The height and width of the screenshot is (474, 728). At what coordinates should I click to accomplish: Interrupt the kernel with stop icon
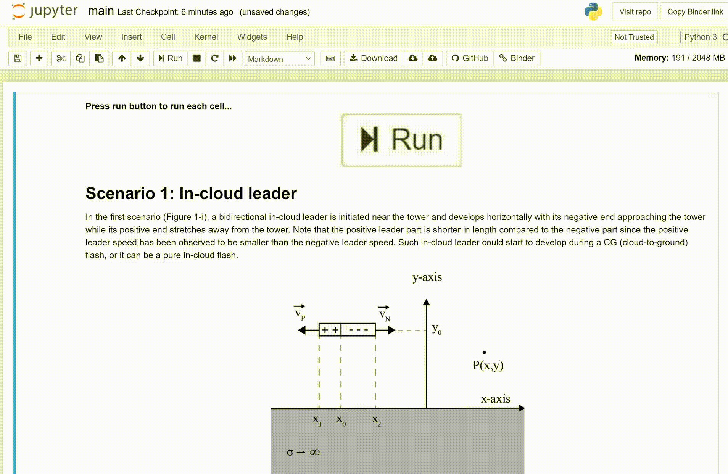(197, 58)
